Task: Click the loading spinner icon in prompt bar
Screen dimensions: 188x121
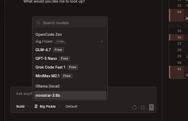Action: coord(134,107)
